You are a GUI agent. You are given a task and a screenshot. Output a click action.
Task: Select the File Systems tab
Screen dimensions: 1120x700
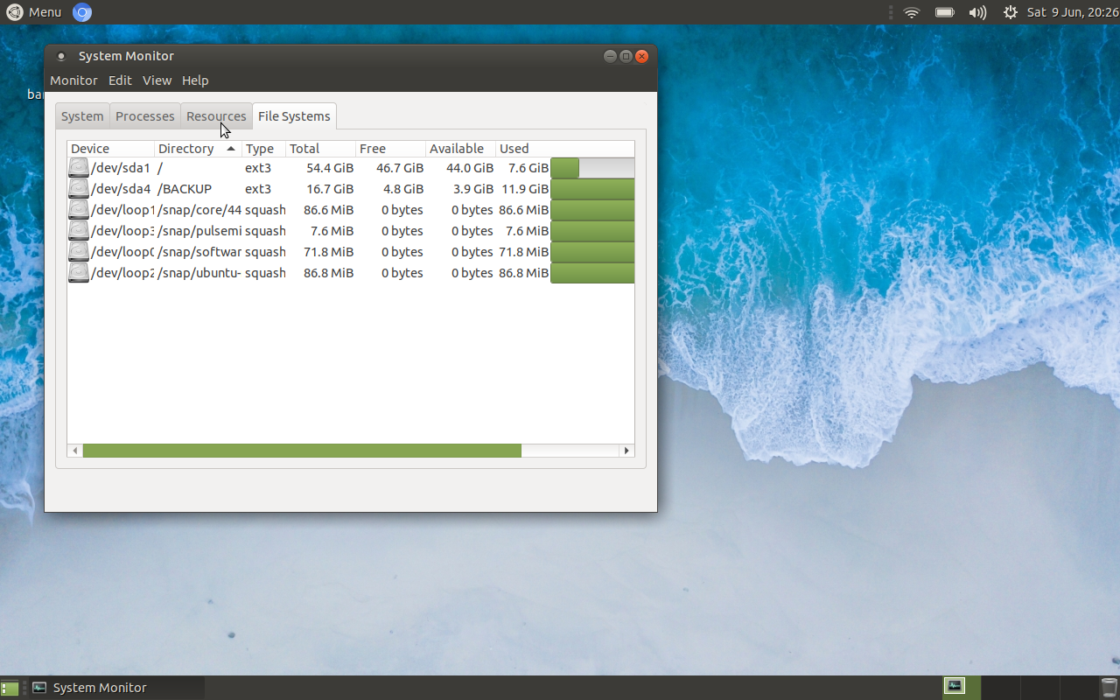[294, 116]
